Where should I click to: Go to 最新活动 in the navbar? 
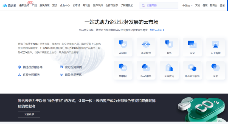click(x=24, y=5)
